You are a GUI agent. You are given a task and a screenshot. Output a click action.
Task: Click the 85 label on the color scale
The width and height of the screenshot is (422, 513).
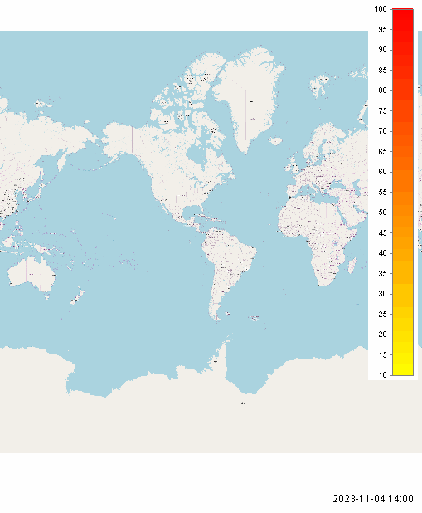point(382,70)
